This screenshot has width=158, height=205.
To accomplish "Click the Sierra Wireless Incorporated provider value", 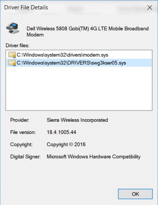I will (x=77, y=120).
